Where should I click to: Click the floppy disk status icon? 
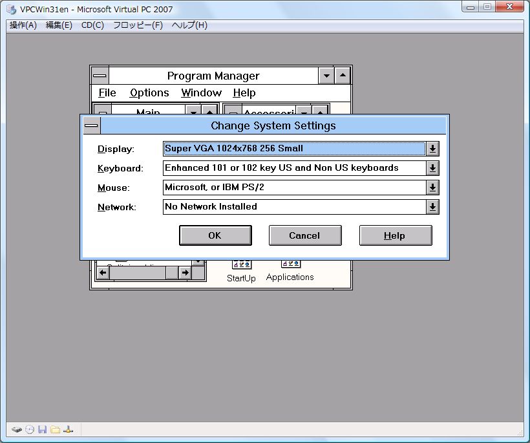42,430
